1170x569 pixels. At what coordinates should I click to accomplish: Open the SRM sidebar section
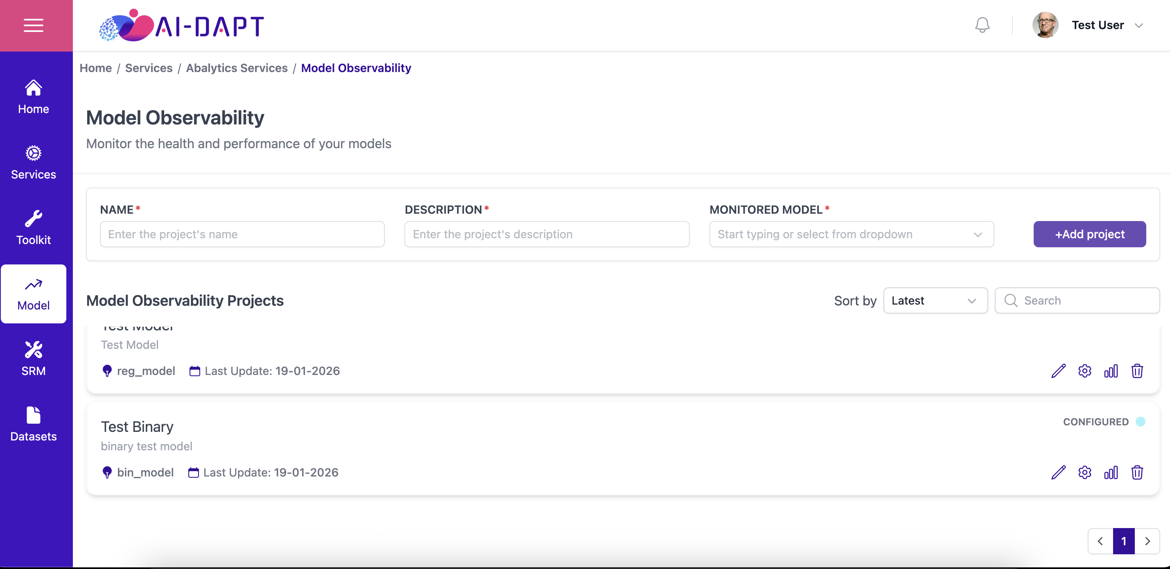tap(34, 359)
